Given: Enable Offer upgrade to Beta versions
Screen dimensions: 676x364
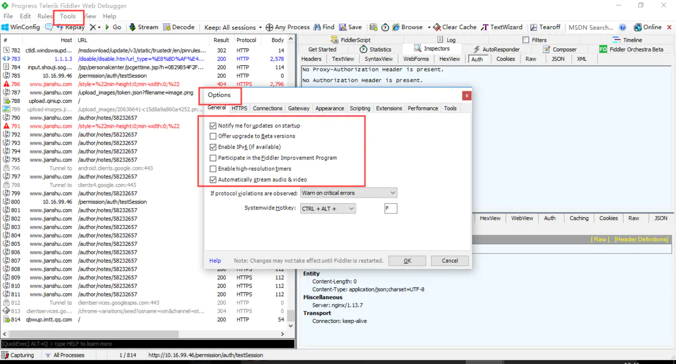Looking at the screenshot, I should pyautogui.click(x=213, y=136).
